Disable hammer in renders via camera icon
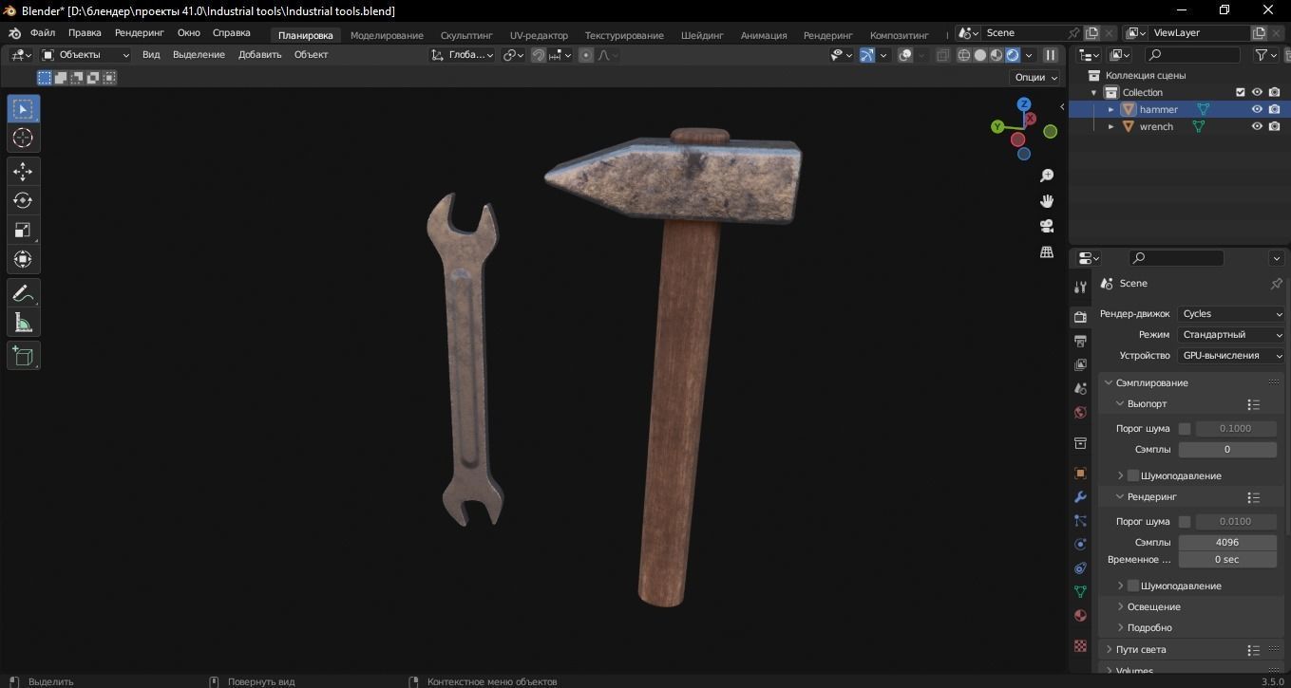This screenshot has width=1291, height=688. click(1274, 109)
